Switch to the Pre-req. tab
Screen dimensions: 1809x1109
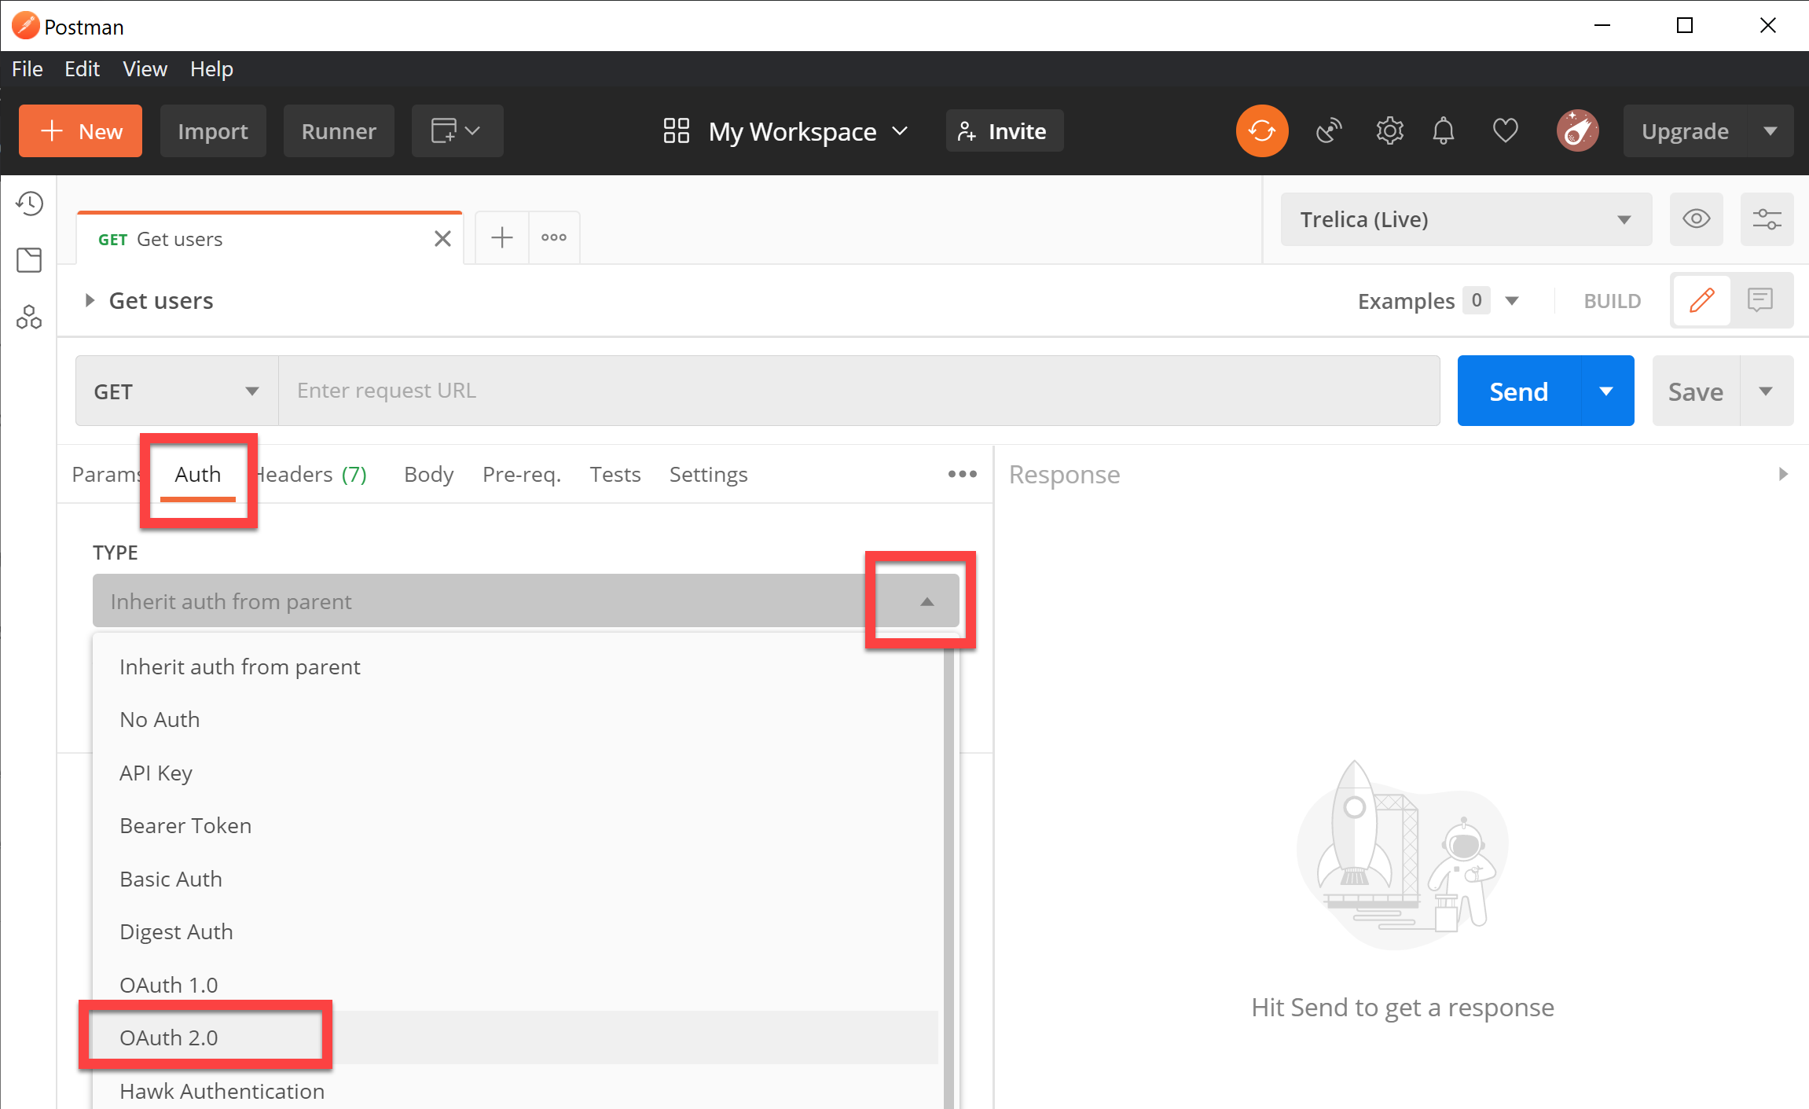(522, 474)
